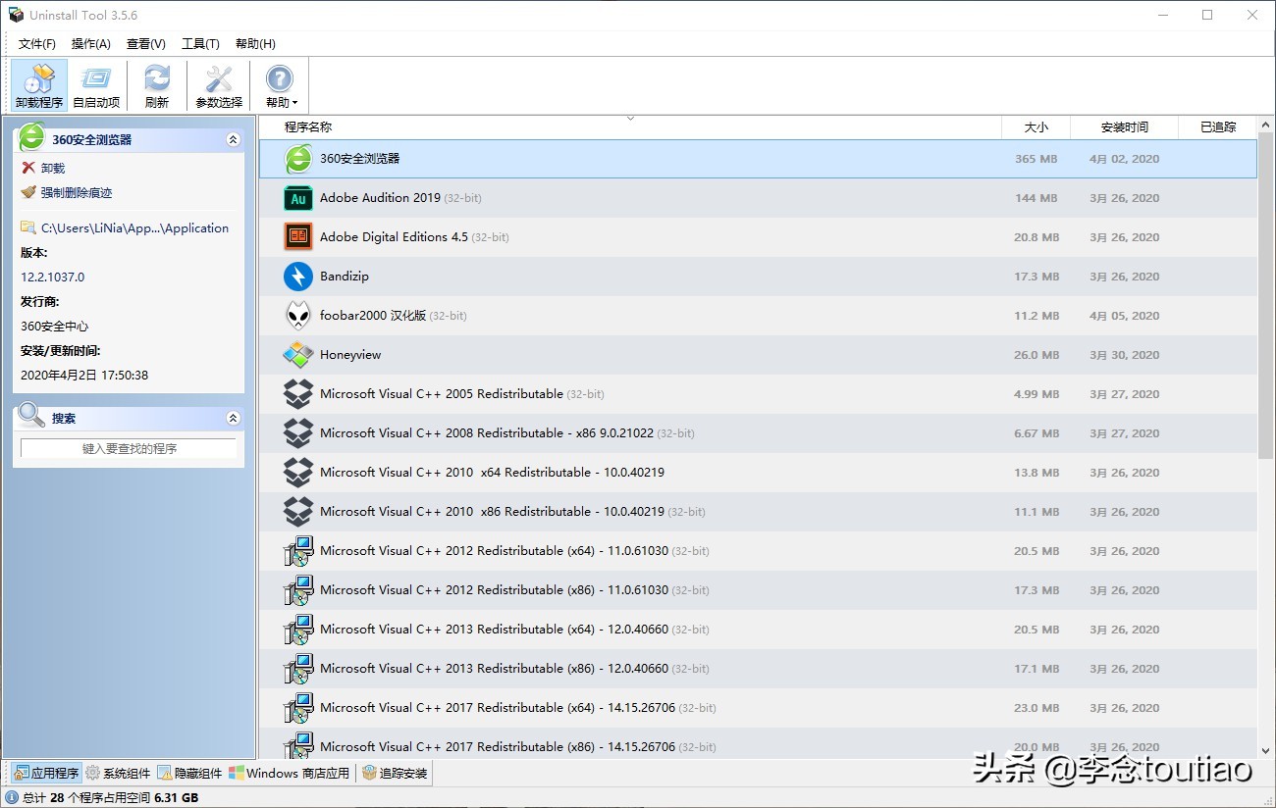
Task: Open the 帮助 dropdown menu
Action: click(x=280, y=85)
